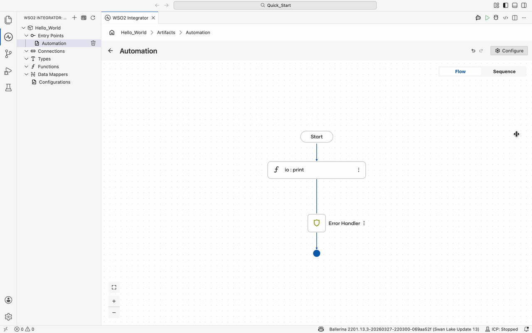532x333 pixels.
Task: Go home via breadcrumb house icon
Action: click(112, 32)
